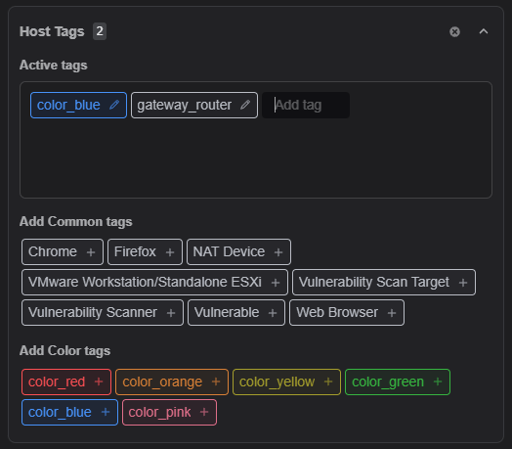Add Vulnerability Scan Target tag label
This screenshot has height=449, width=512.
(x=374, y=283)
